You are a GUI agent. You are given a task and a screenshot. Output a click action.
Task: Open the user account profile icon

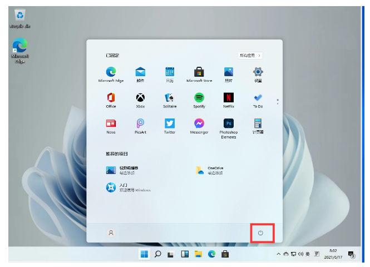[111, 233]
